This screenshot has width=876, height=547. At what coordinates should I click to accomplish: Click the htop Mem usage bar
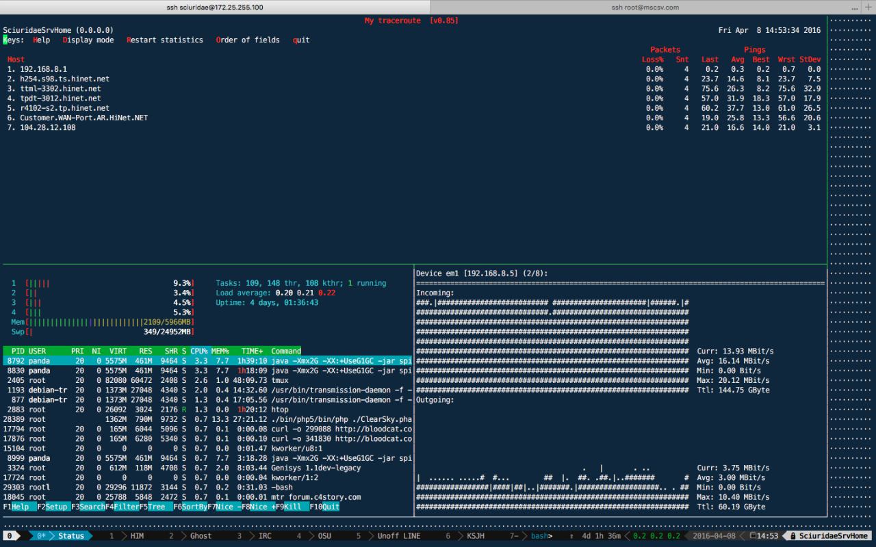pyautogui.click(x=103, y=322)
